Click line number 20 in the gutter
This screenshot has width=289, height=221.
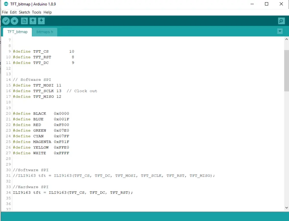[x=8, y=114]
